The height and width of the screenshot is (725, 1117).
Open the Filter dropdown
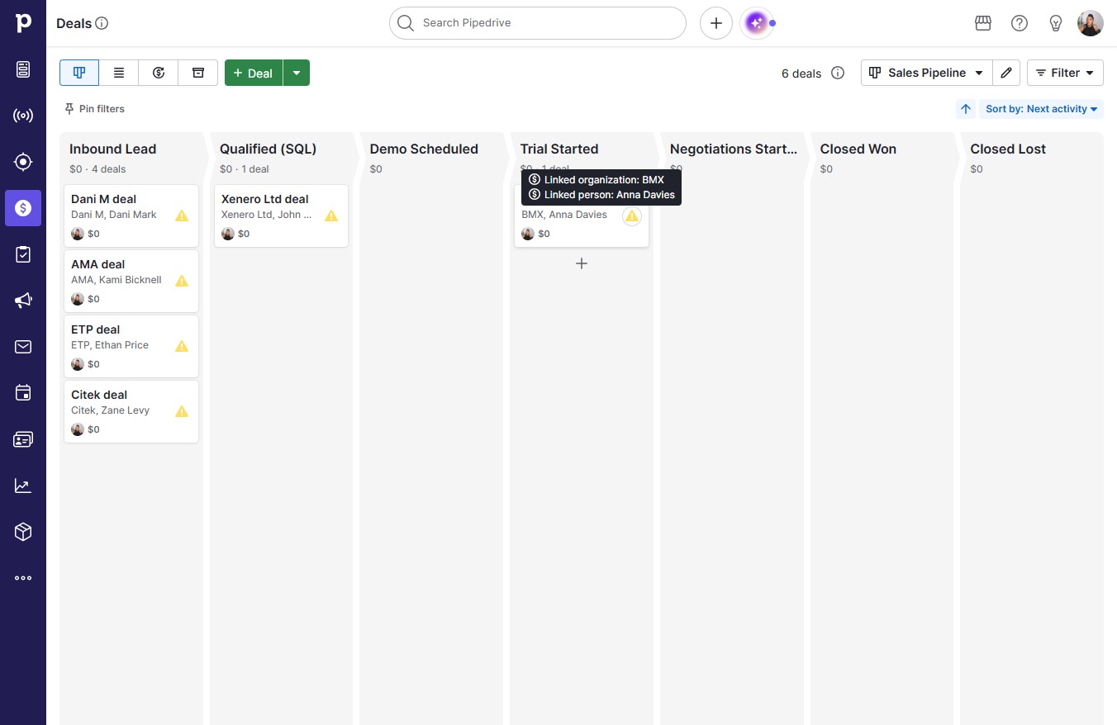pyautogui.click(x=1065, y=73)
